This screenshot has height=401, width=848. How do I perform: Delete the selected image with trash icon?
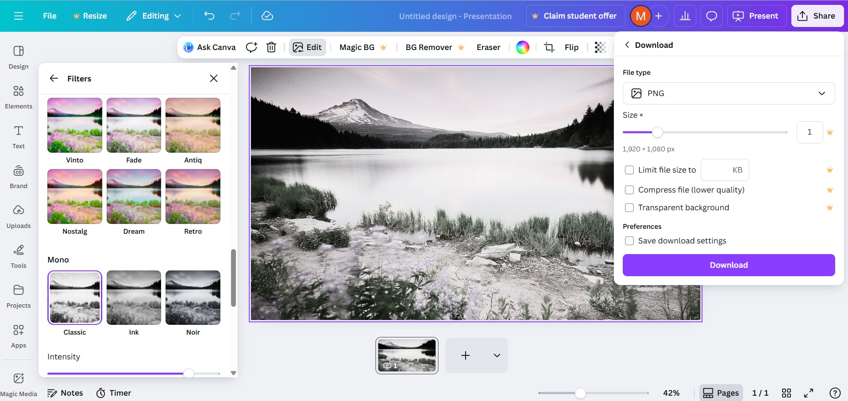[271, 47]
